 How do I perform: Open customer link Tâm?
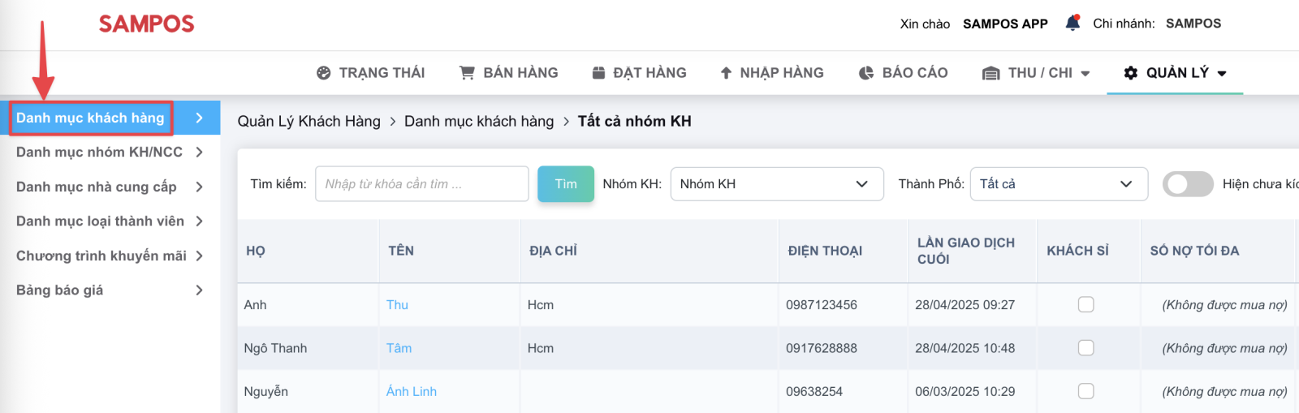(399, 348)
